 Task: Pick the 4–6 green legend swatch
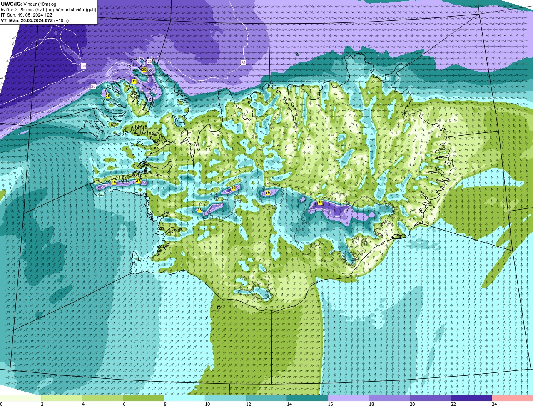tap(102, 398)
